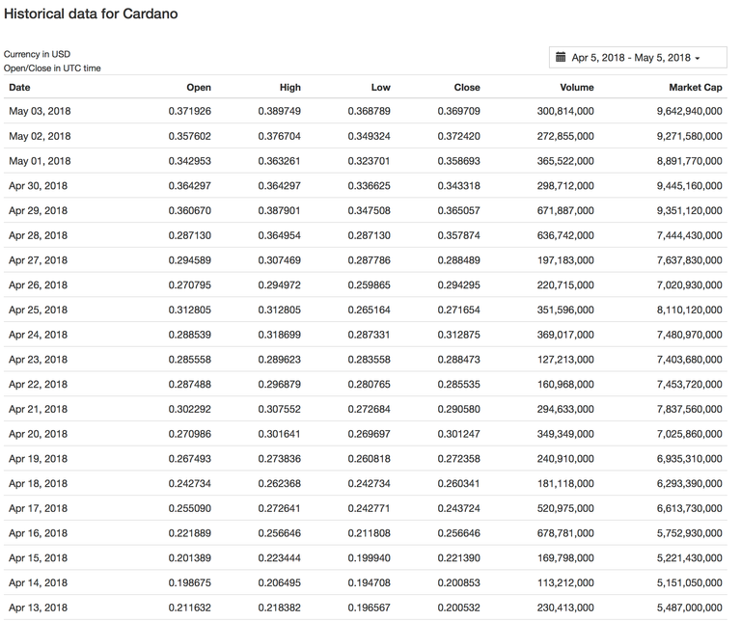Click the open value 0.201389
Screen dimensions: 741x621
[x=189, y=558]
